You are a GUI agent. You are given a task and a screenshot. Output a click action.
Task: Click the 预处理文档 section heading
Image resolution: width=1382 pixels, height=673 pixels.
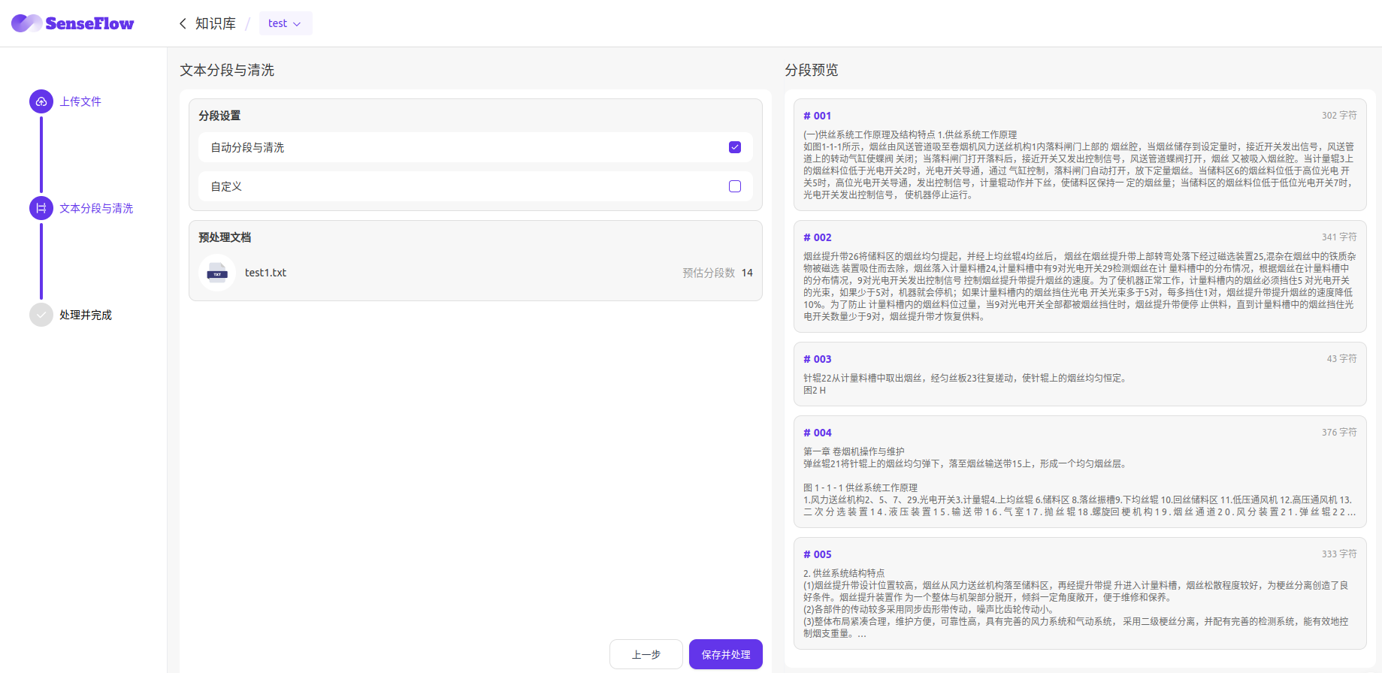coord(225,237)
